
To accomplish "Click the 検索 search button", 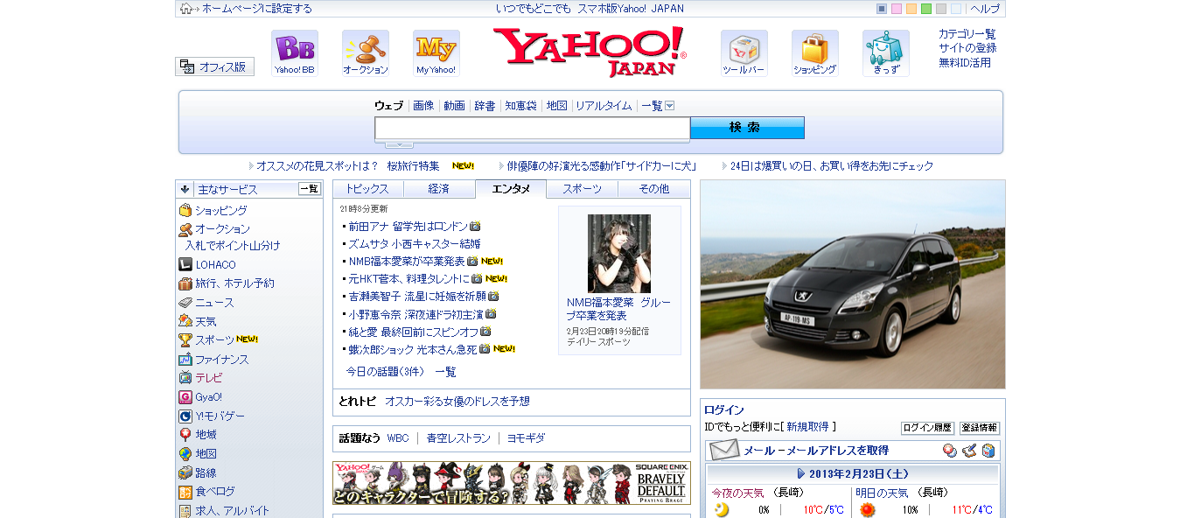I will [x=747, y=128].
